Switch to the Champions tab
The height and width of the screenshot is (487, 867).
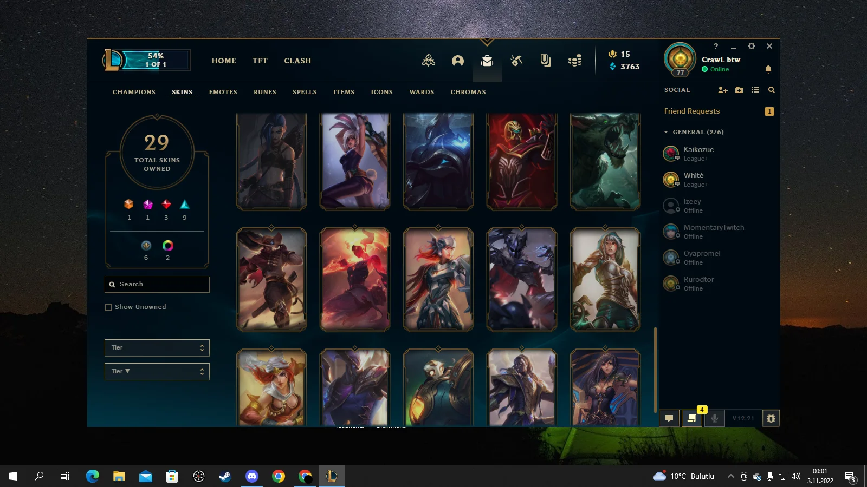[x=134, y=92]
